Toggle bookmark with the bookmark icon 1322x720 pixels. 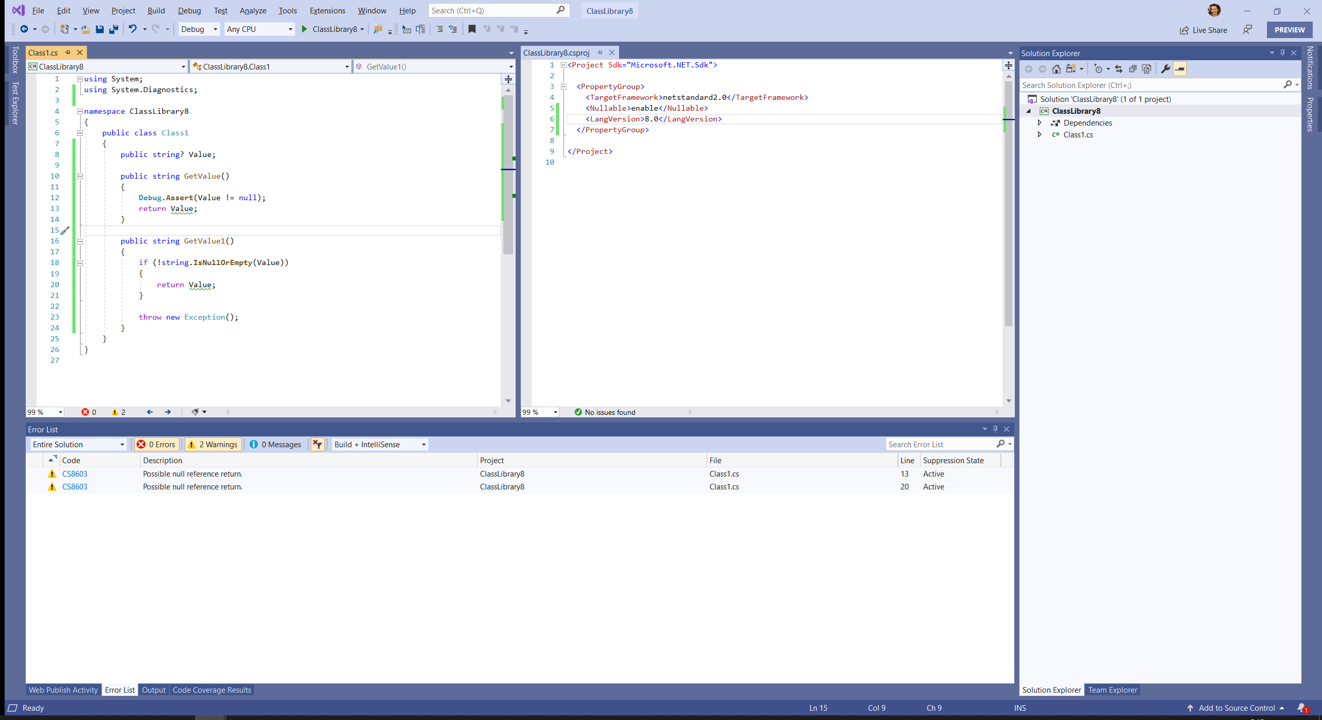coord(472,29)
